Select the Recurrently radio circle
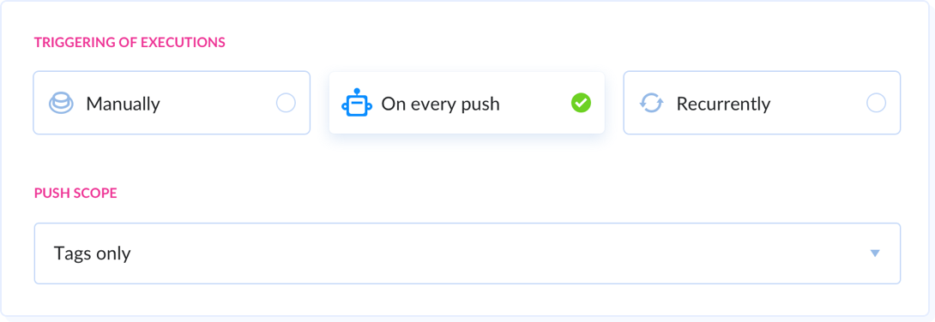935x322 pixels. pos(876,103)
